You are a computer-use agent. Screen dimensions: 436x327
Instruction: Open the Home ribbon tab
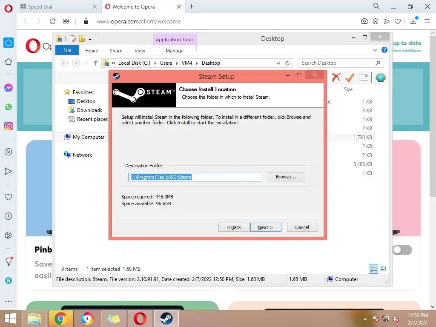click(92, 51)
